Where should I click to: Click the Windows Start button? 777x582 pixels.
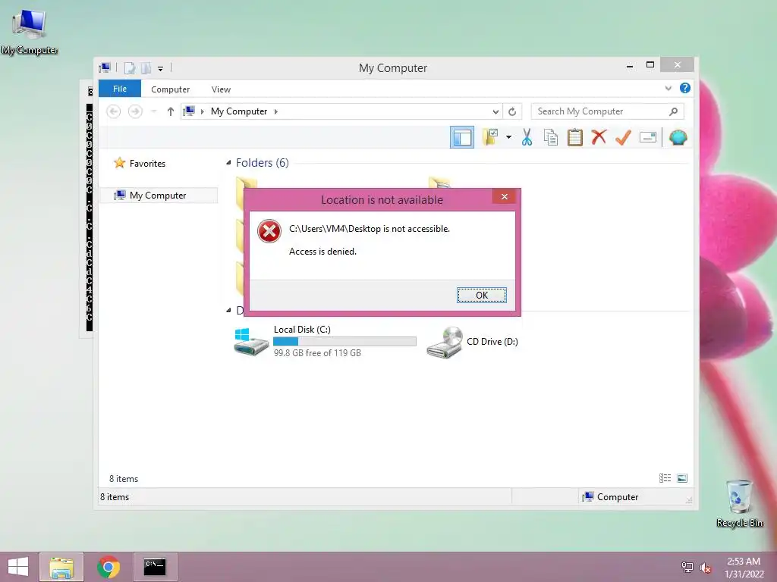18,567
